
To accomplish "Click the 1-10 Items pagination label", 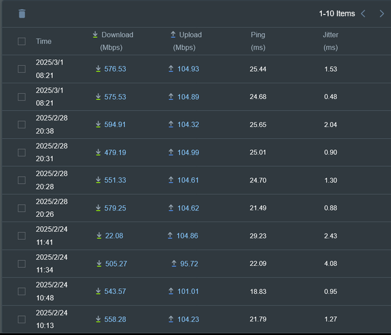I will [x=337, y=14].
